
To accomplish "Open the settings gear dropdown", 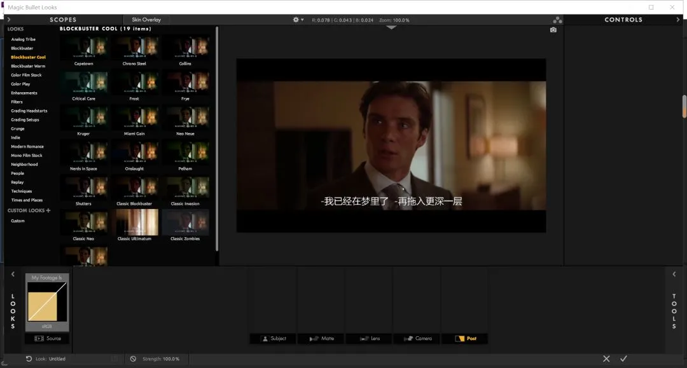I will coord(298,20).
